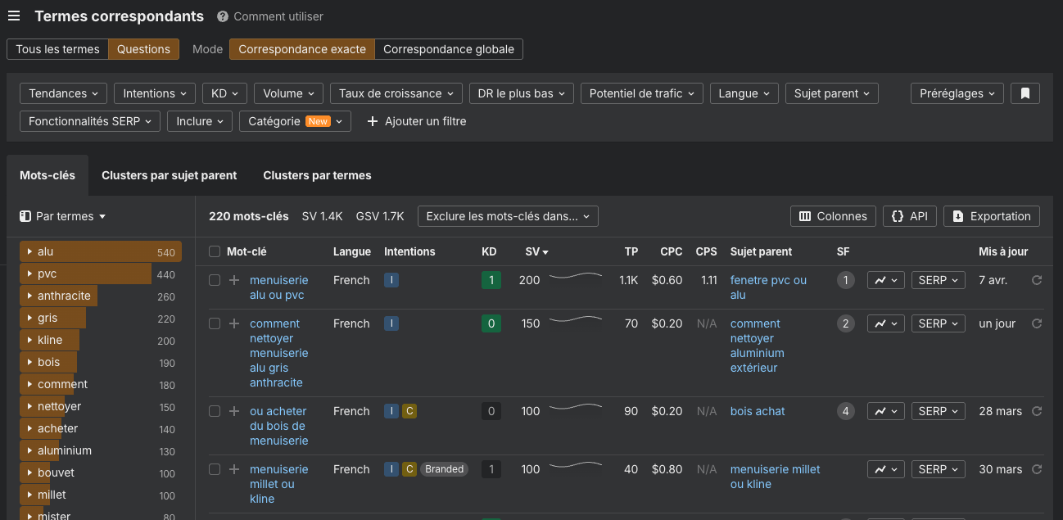Select all keywords with the header checkbox
This screenshot has width=1063, height=520.
214,251
